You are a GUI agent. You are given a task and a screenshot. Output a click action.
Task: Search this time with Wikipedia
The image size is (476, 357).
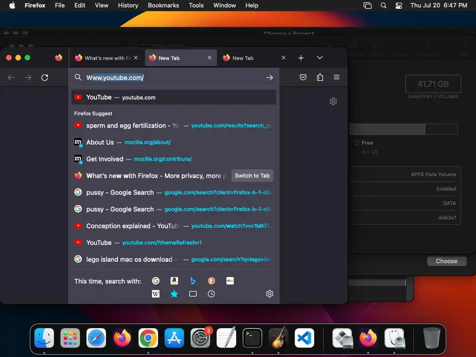coord(156,294)
